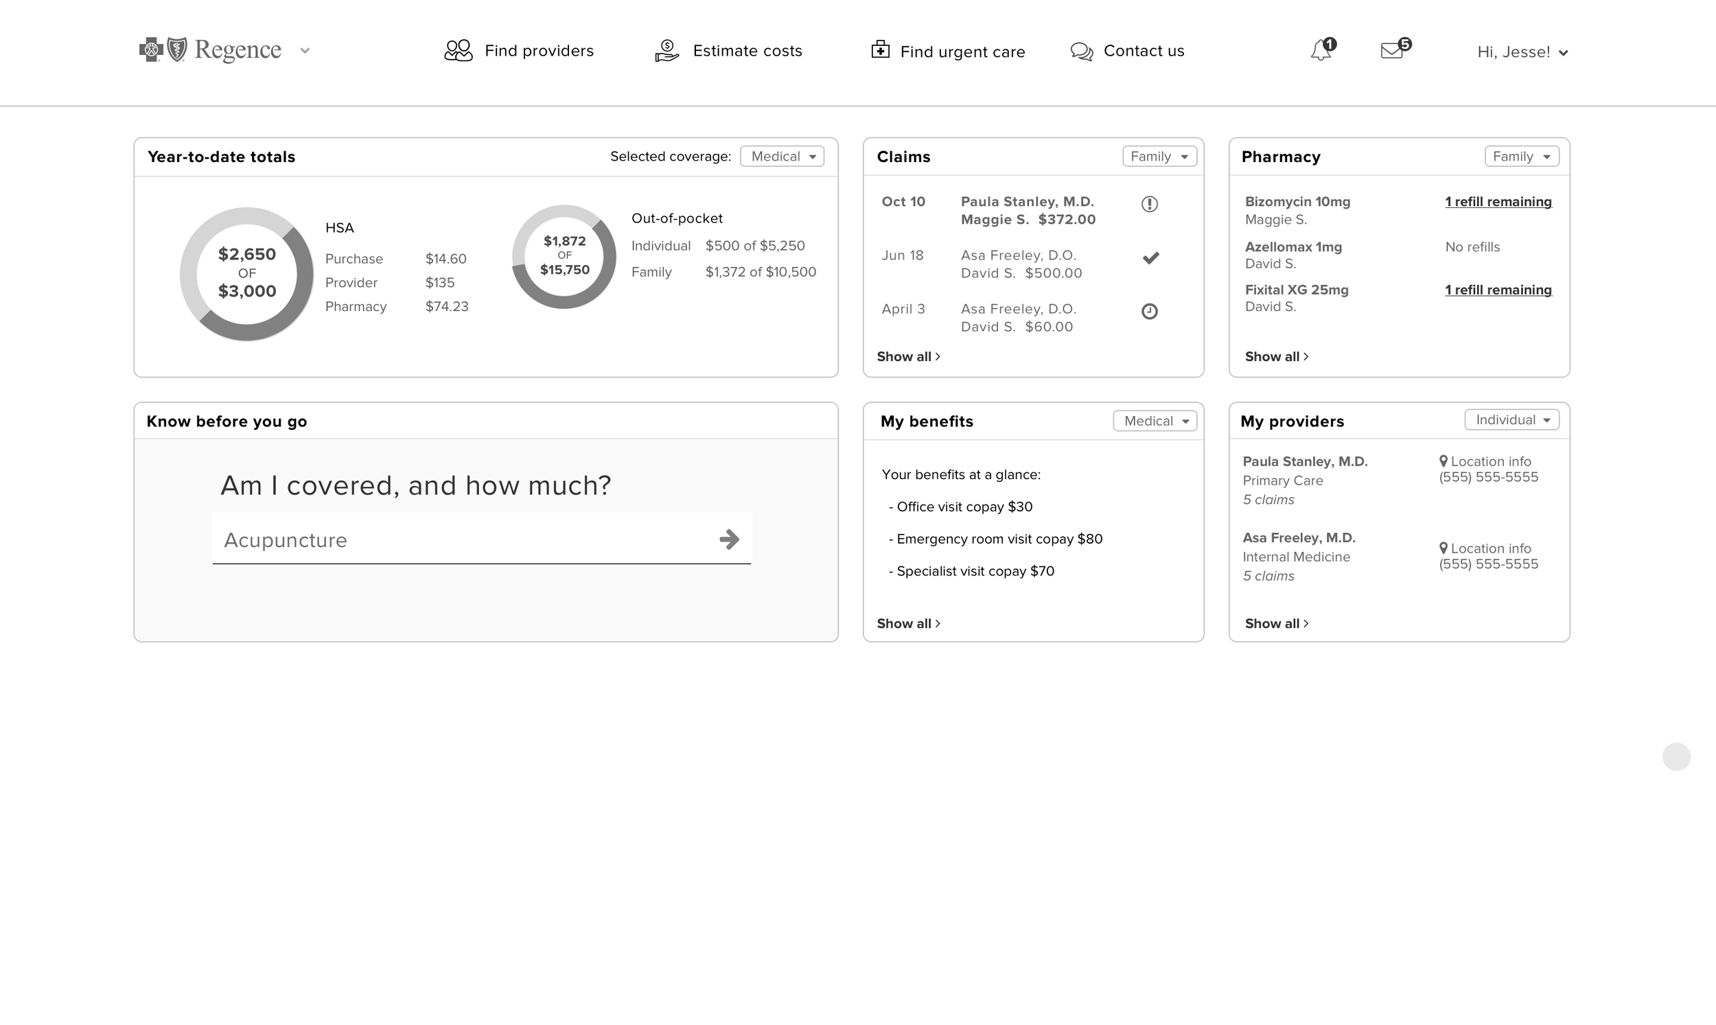The width and height of the screenshot is (1716, 1025).
Task: Click the clock icon on April 3 claim
Action: point(1149,312)
